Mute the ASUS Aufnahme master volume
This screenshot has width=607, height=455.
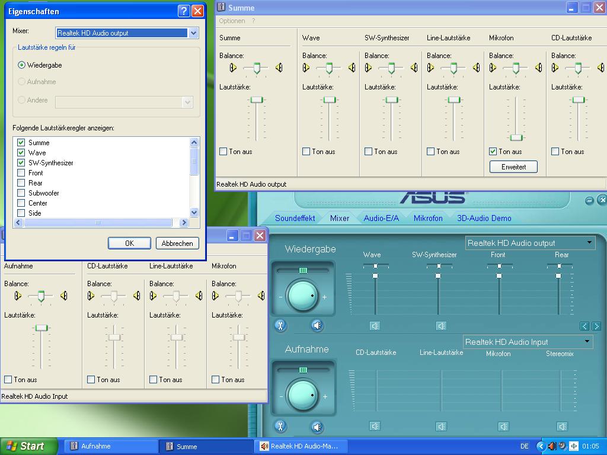(x=317, y=427)
